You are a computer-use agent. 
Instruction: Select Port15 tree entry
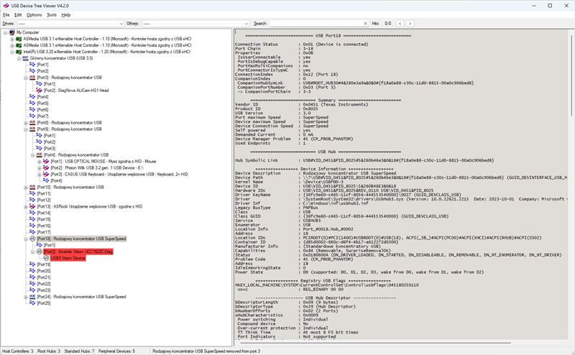tap(44, 220)
